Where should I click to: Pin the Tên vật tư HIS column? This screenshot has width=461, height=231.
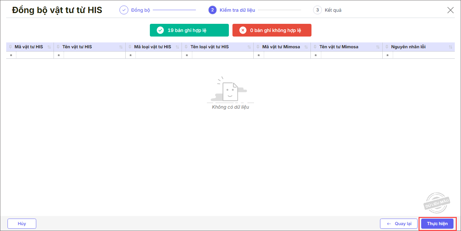[x=58, y=47]
